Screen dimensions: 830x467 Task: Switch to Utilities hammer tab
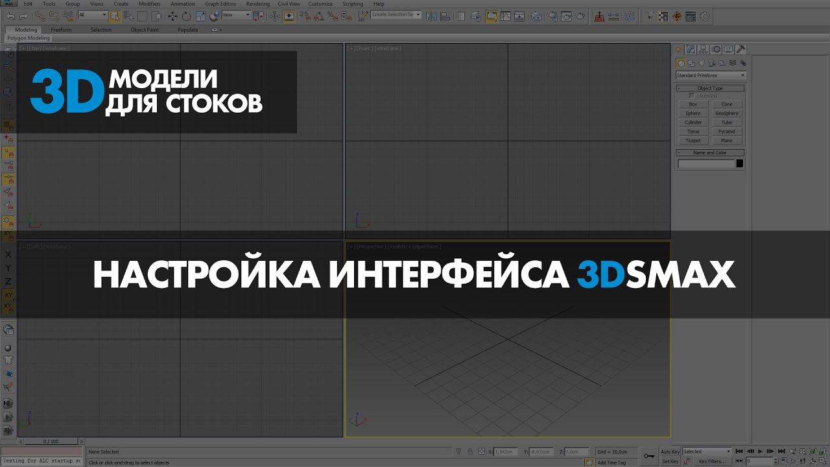pyautogui.click(x=741, y=49)
